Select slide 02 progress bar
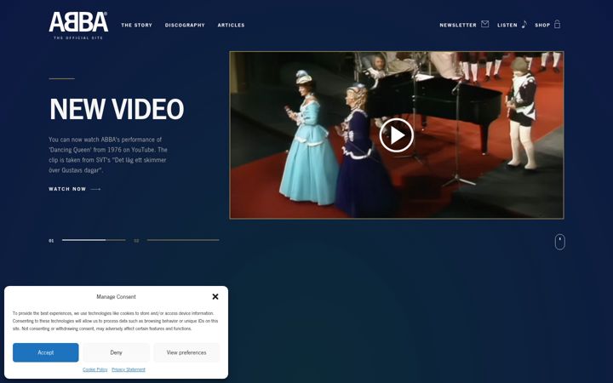This screenshot has width=613, height=383. point(183,240)
